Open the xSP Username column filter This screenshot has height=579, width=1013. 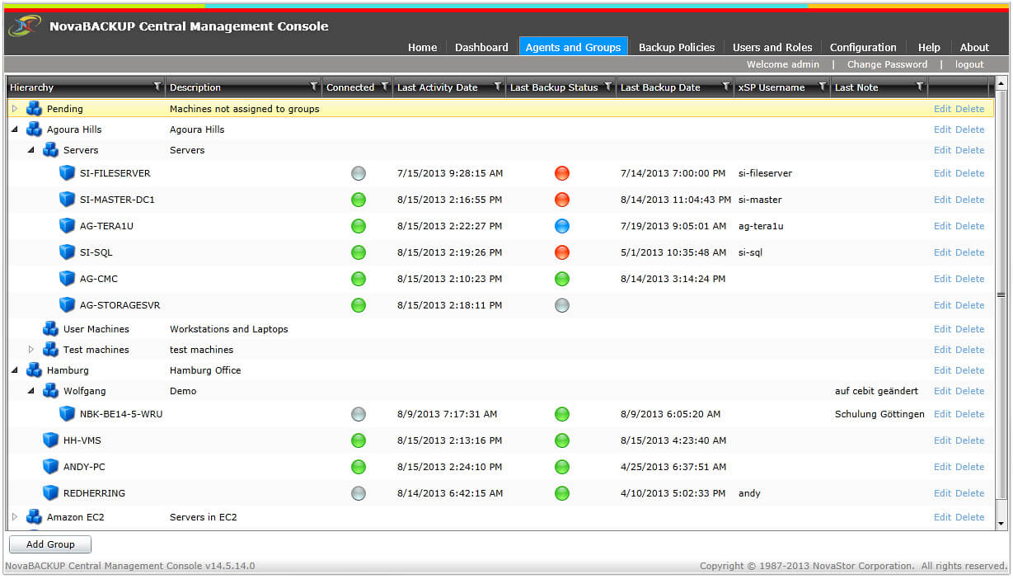point(822,87)
